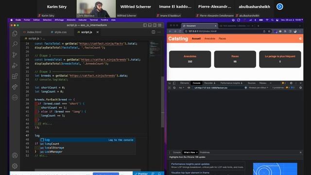Close the script.js editor tab
311x175 pixels.
pyautogui.click(x=98, y=32)
